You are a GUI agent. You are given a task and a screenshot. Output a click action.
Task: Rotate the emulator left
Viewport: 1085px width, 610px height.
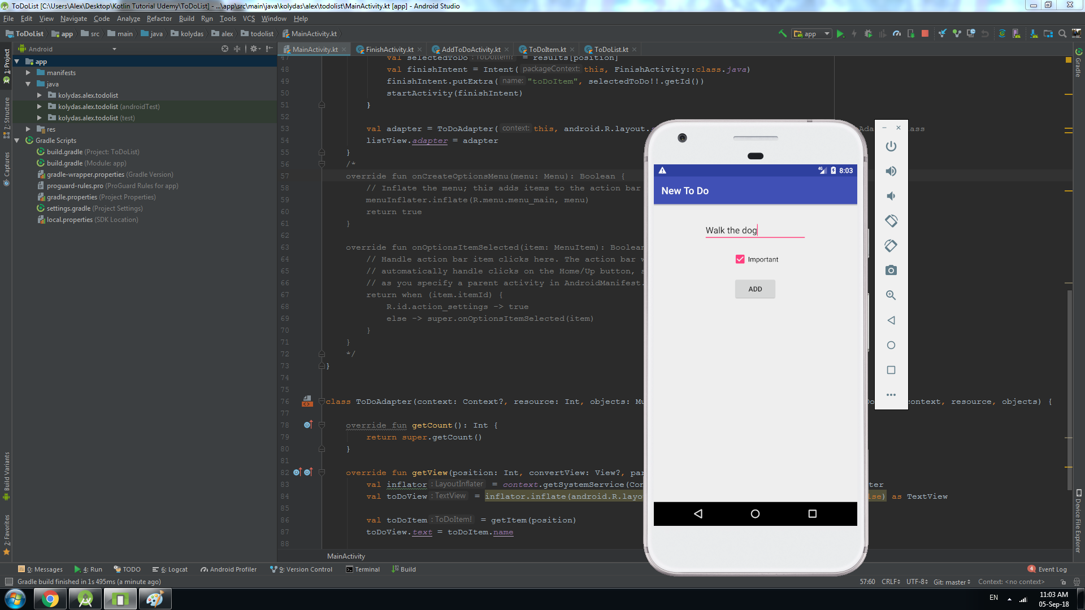891,221
